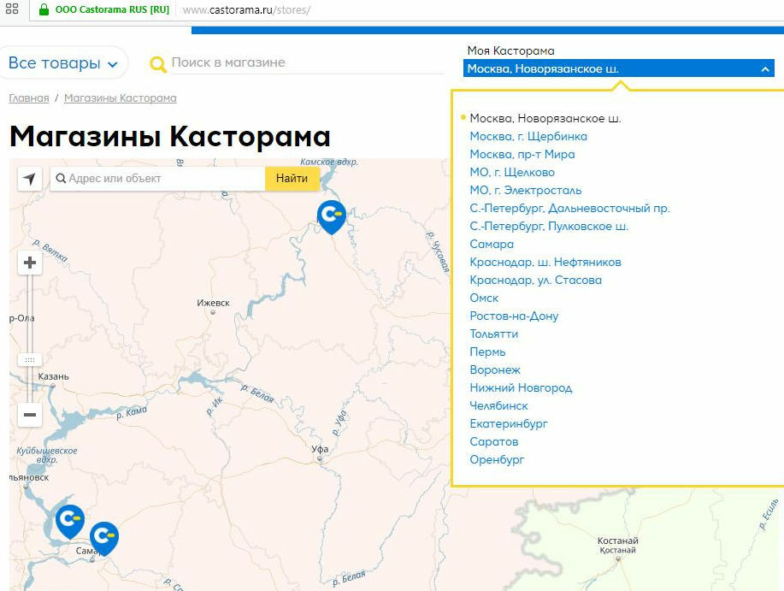Select Краснодар, ш. Нефтяников store
The height and width of the screenshot is (591, 784).
[545, 263]
